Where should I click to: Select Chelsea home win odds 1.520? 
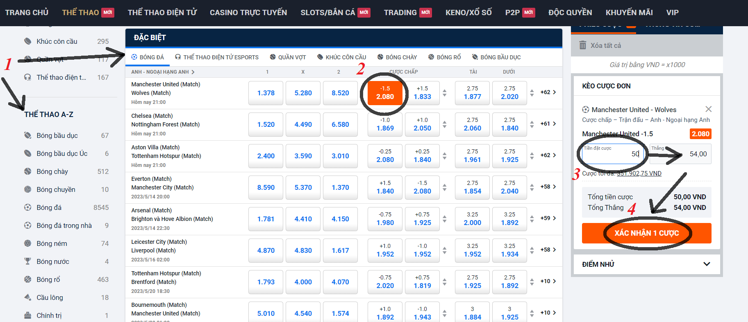click(266, 124)
